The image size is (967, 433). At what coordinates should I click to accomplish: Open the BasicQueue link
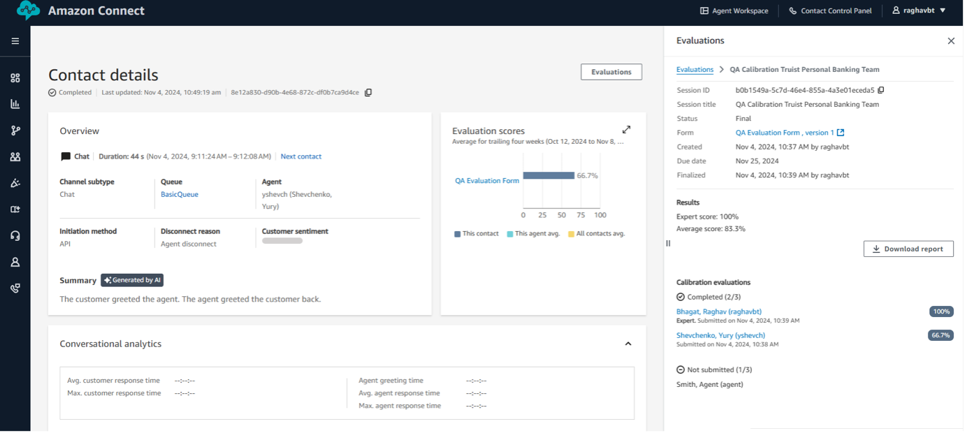[x=180, y=194]
